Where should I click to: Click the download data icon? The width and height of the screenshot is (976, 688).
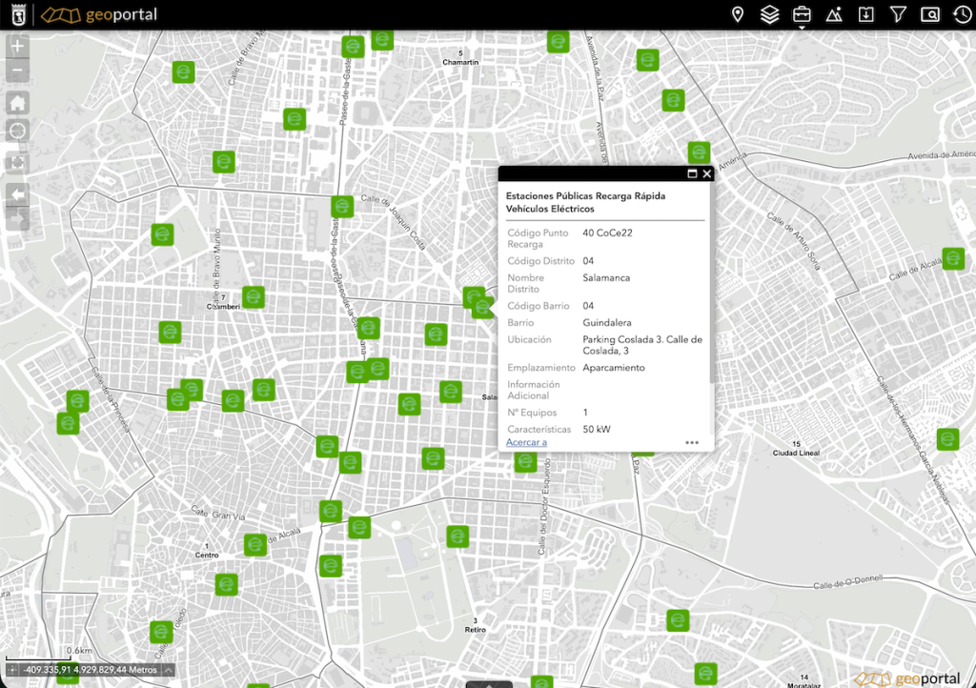[865, 14]
